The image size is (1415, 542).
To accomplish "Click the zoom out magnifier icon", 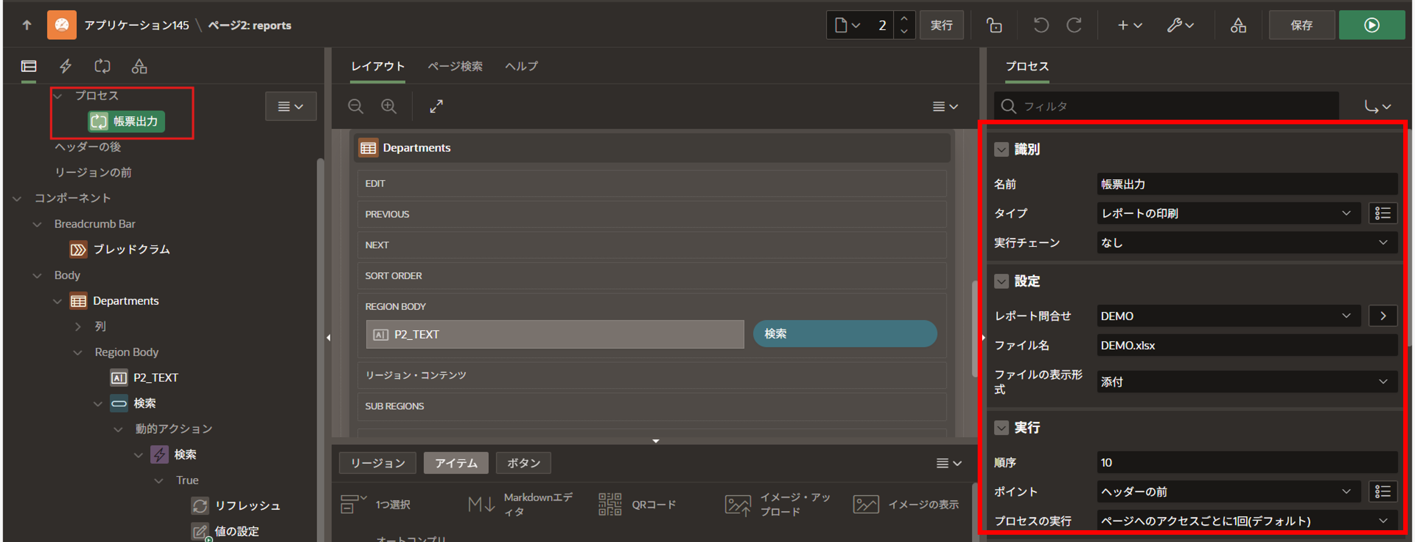I will tap(356, 107).
